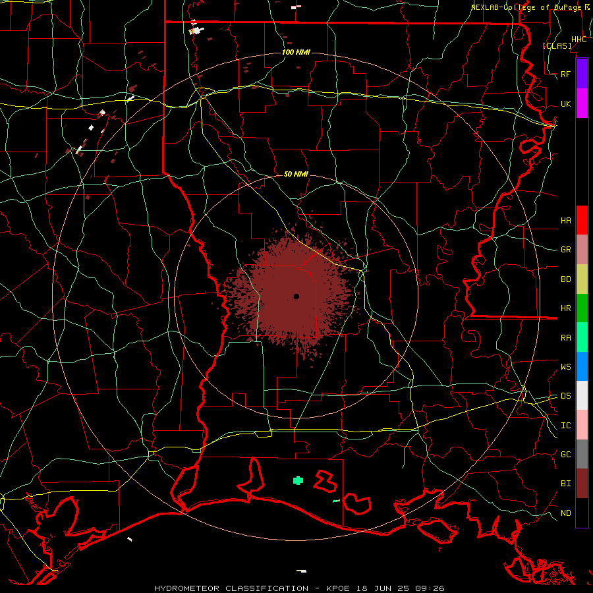Click the HR green legend swatch
Viewport: 593px width, 593px height.
click(x=582, y=308)
